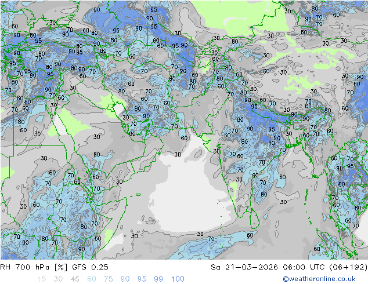Image resolution: width=368 pixels, height=284 pixels.
Task: Click the date "Sa 21-03-2026"
Action: (x=244, y=267)
